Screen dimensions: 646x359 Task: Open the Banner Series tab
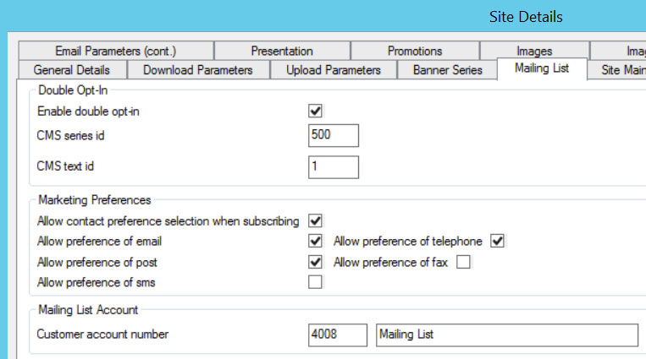447,70
